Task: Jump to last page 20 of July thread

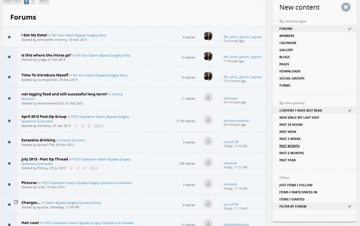Action: tap(94, 168)
